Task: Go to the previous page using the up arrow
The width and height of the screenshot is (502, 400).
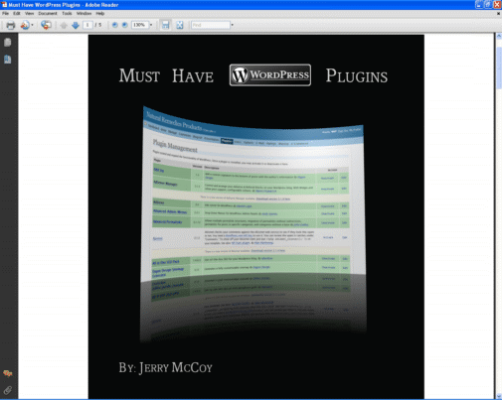Action: click(64, 25)
